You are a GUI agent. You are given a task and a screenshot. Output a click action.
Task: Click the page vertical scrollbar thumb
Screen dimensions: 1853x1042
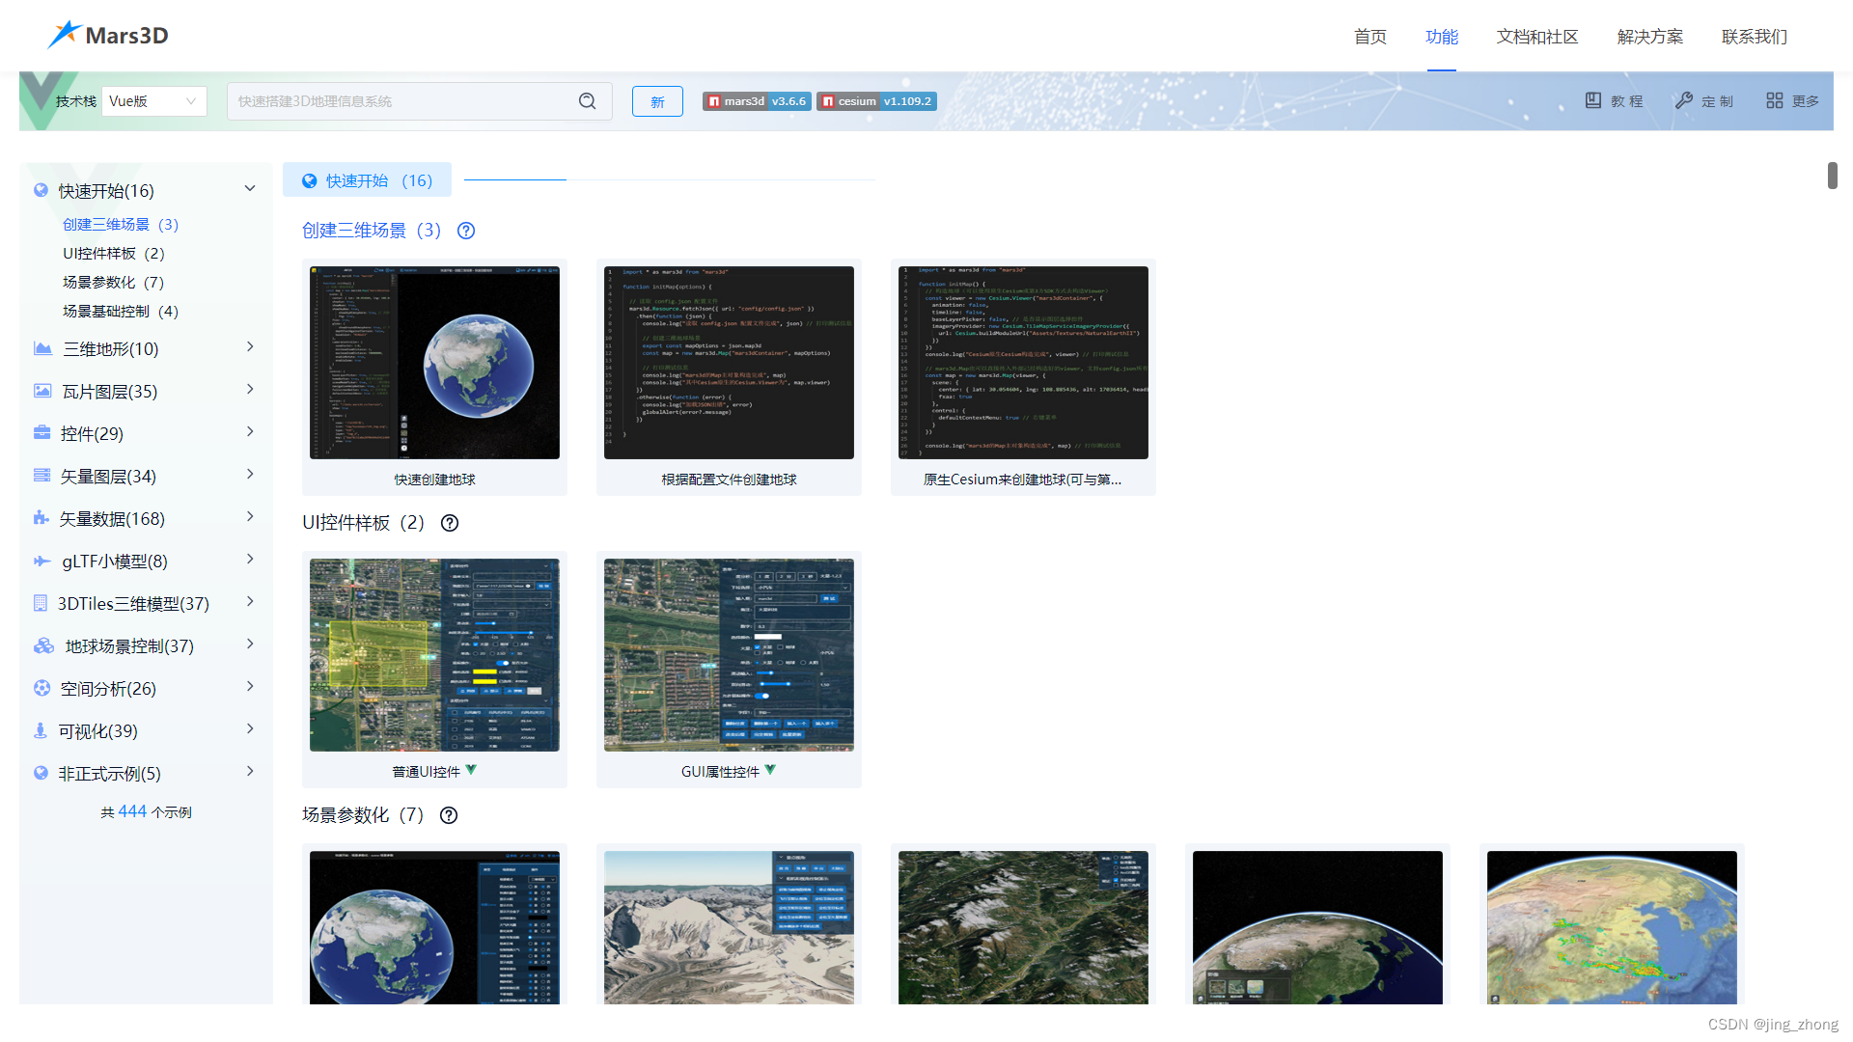(1832, 176)
